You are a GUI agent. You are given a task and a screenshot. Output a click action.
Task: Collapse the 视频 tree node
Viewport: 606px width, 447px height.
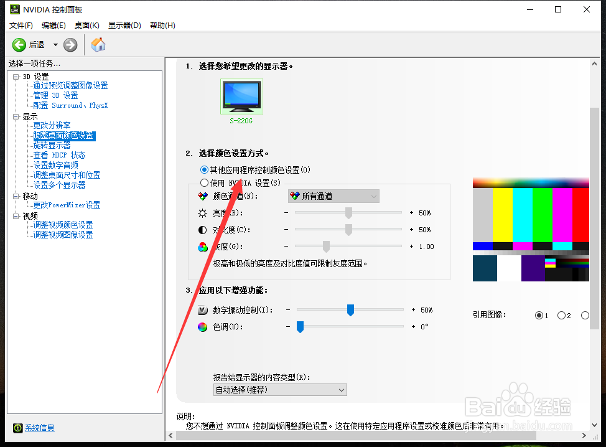pyautogui.click(x=16, y=216)
